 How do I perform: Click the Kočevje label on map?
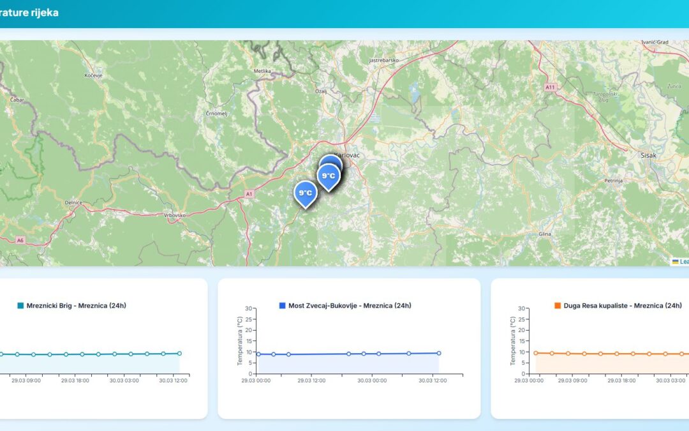coord(93,75)
